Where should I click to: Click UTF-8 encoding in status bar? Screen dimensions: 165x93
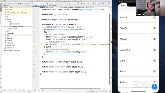(x=93, y=92)
